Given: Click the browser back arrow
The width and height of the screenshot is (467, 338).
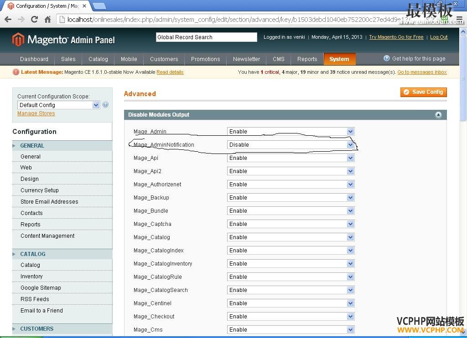Looking at the screenshot, I should tap(8, 19).
